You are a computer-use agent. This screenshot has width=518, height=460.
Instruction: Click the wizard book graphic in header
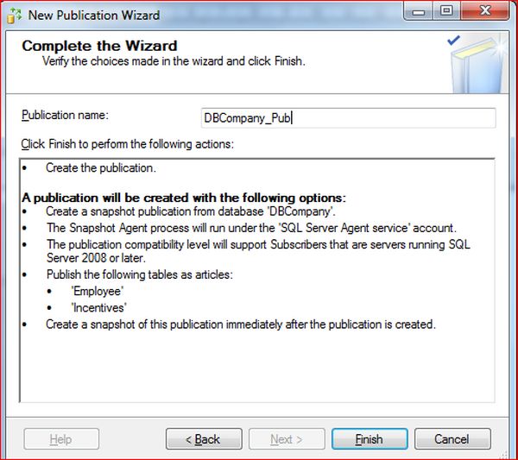(477, 63)
